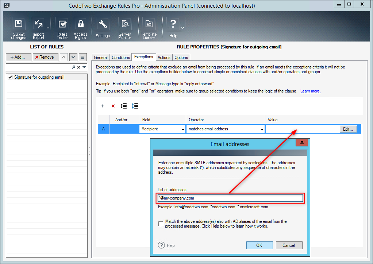Close the Email addresses dialog
The image size is (373, 264).
(x=302, y=142)
